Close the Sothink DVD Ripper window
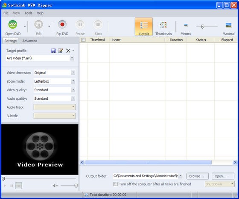 tap(234, 5)
